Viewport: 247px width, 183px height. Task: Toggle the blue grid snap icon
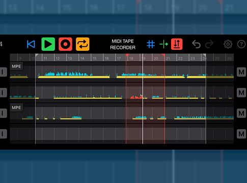click(x=151, y=44)
